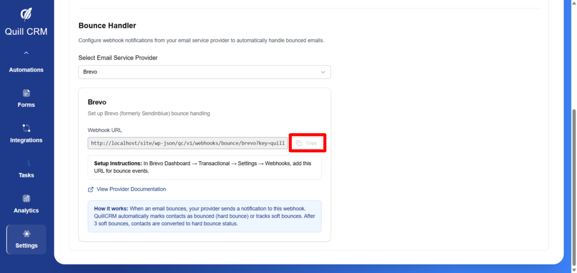Image resolution: width=577 pixels, height=273 pixels.
Task: Click the chevron arrow in the Brevo dropdown
Action: [323, 72]
